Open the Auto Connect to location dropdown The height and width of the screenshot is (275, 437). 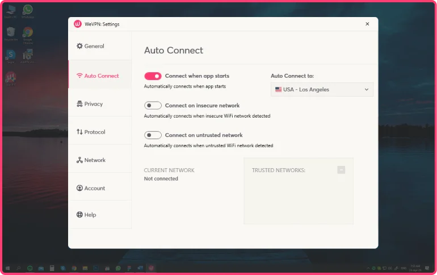coord(322,90)
